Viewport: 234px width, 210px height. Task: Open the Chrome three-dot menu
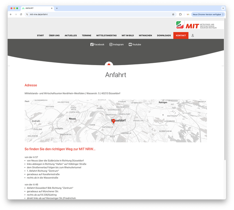click(x=223, y=14)
